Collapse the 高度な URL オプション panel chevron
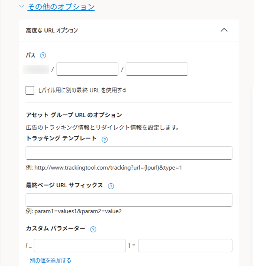254x266 pixels. (224, 30)
